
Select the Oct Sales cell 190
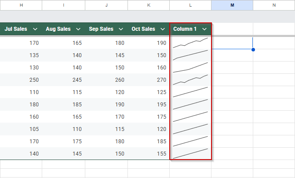[x=149, y=43]
